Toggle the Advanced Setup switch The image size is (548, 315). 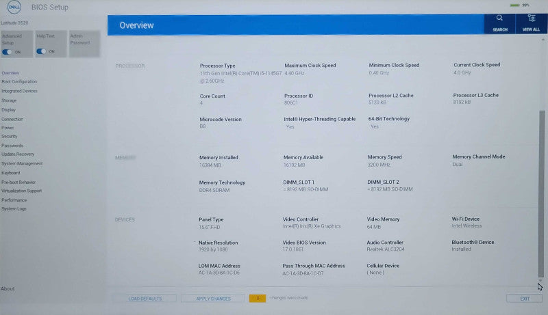coord(7,52)
